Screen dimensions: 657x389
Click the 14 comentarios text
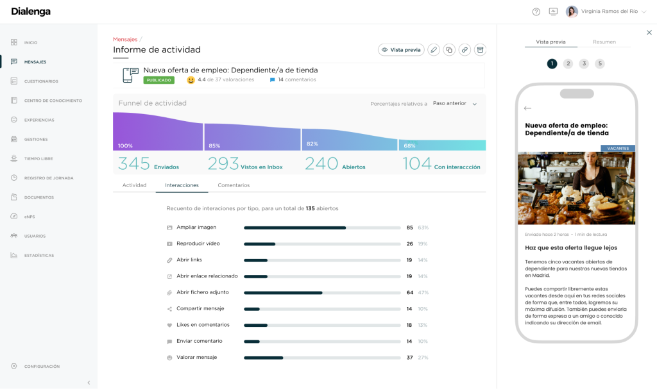click(297, 79)
